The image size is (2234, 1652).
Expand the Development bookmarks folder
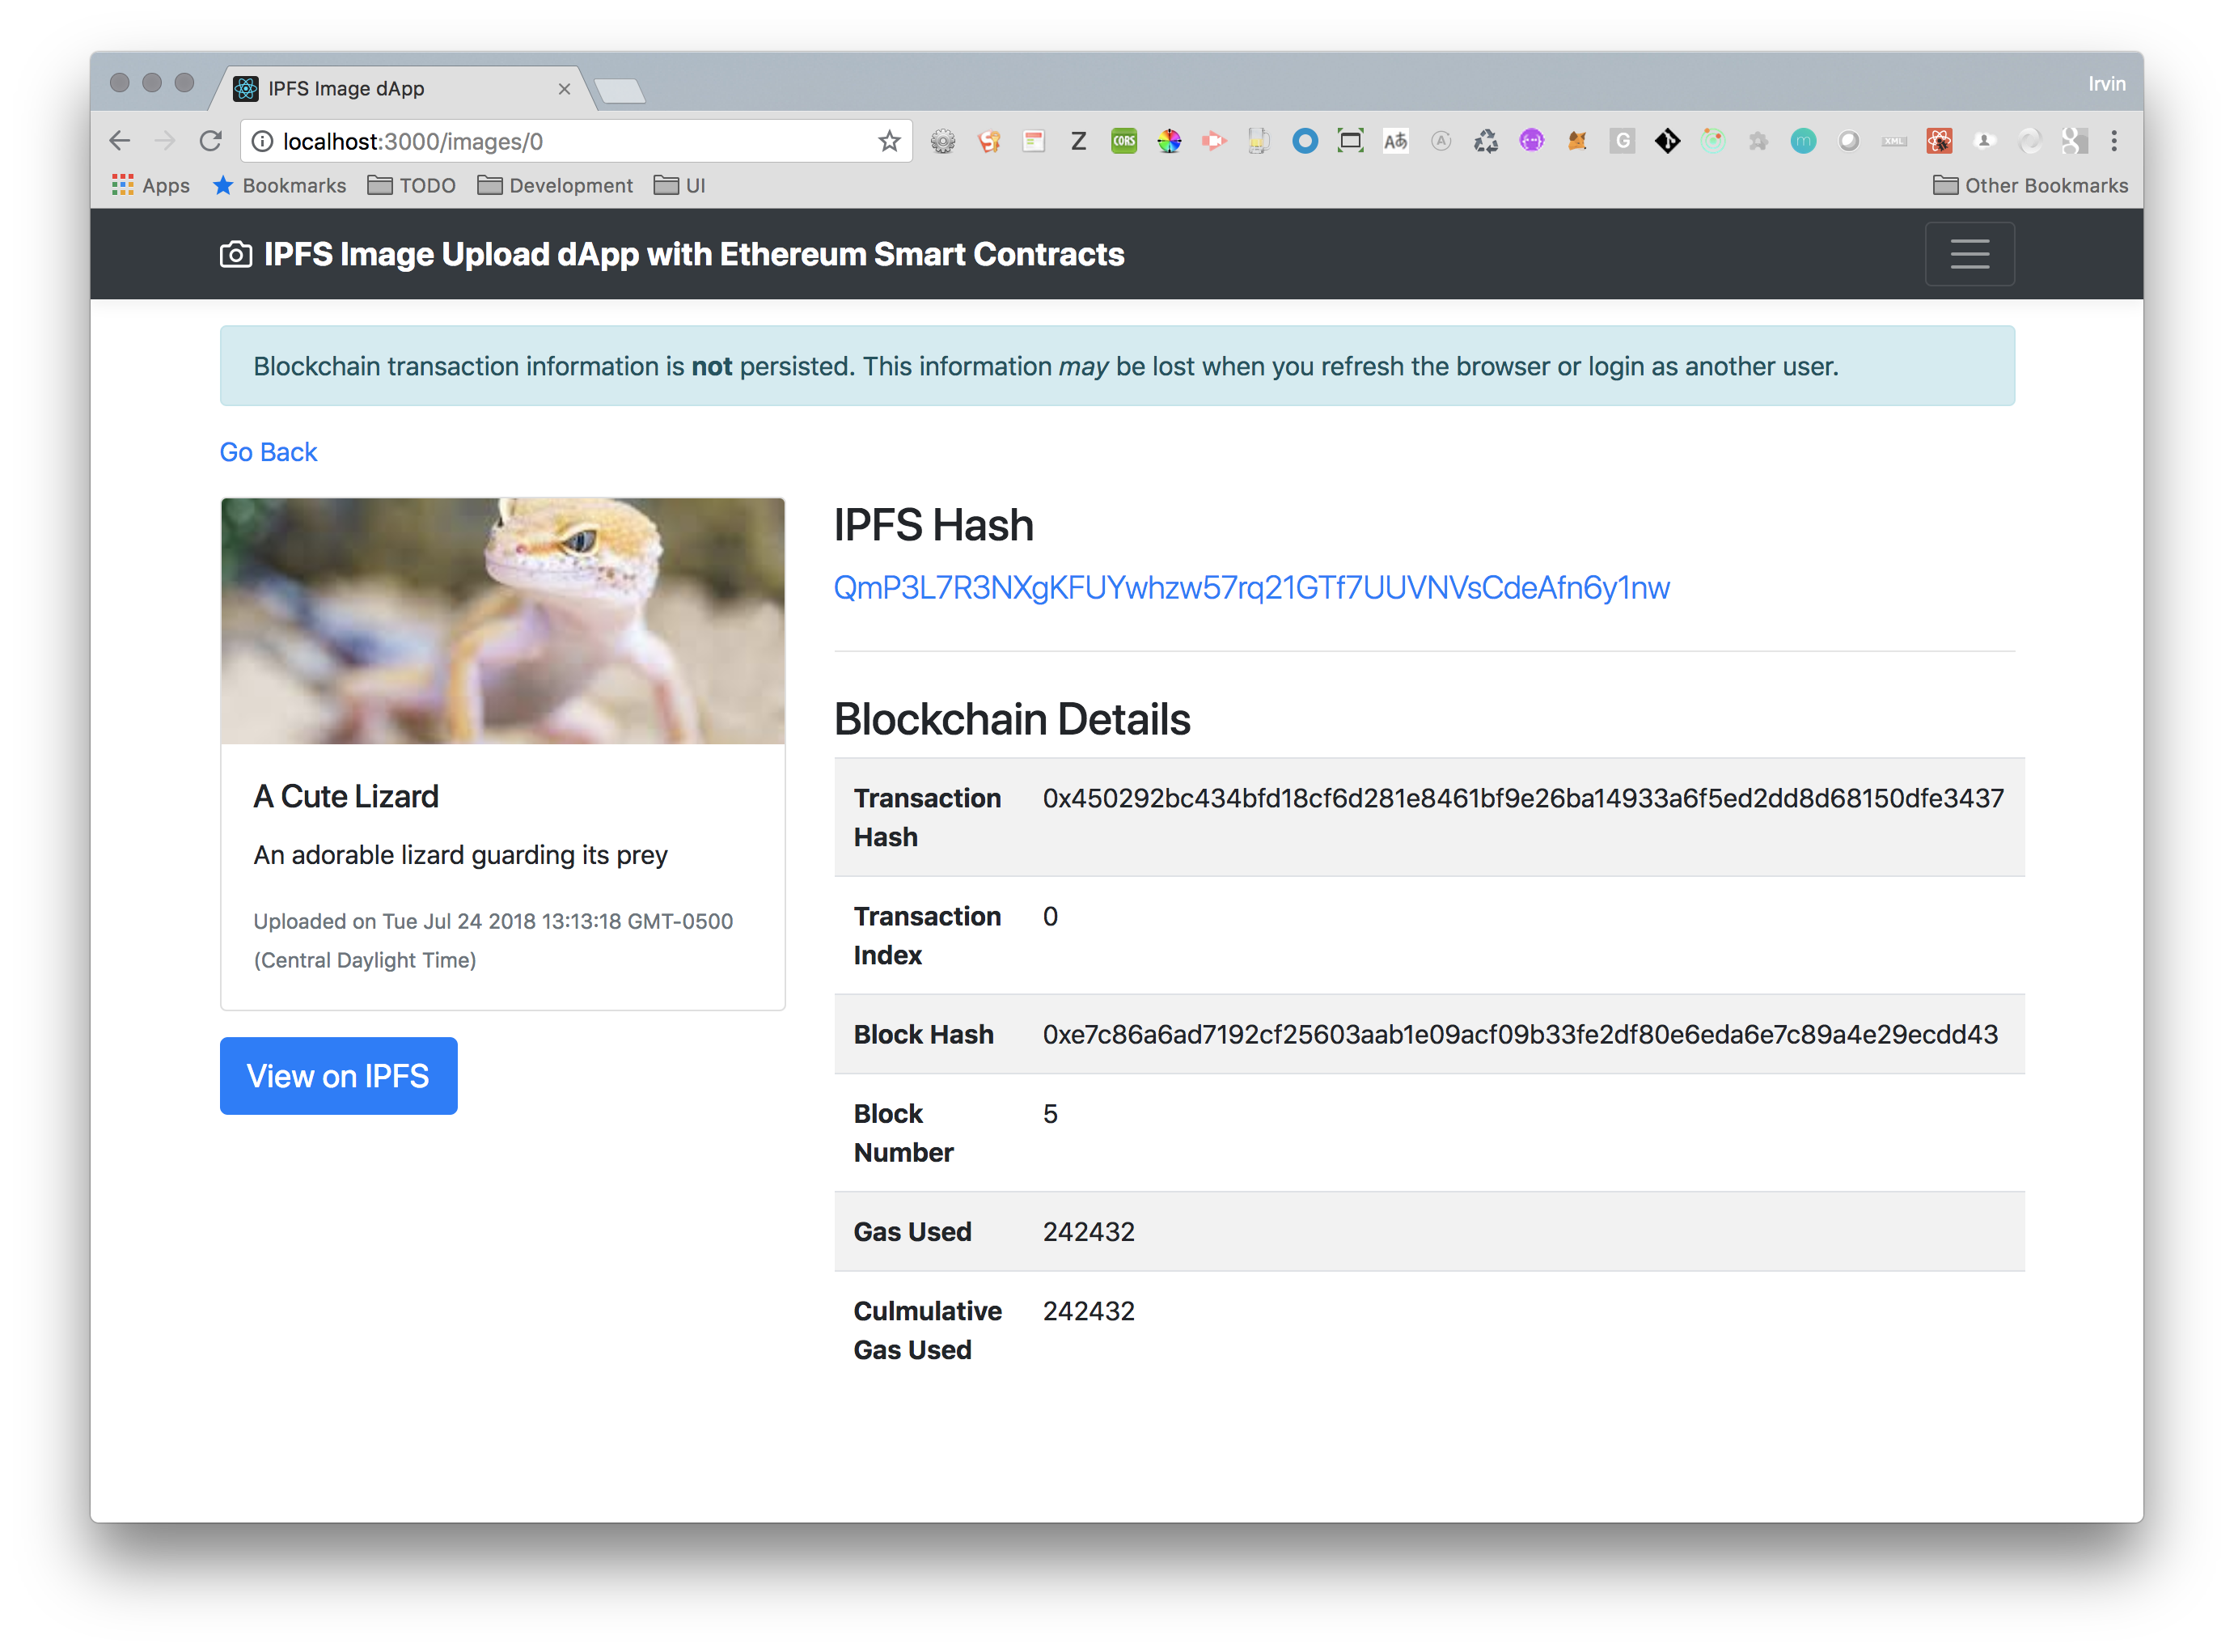point(555,185)
